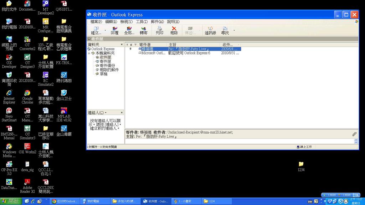Click the 開始 Start button
Screen dimensions: 365x205
click(11, 201)
